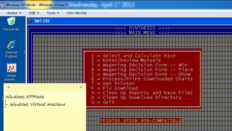
Task: Click the SMT.EXE console window icon
Action: [x=31, y=21]
